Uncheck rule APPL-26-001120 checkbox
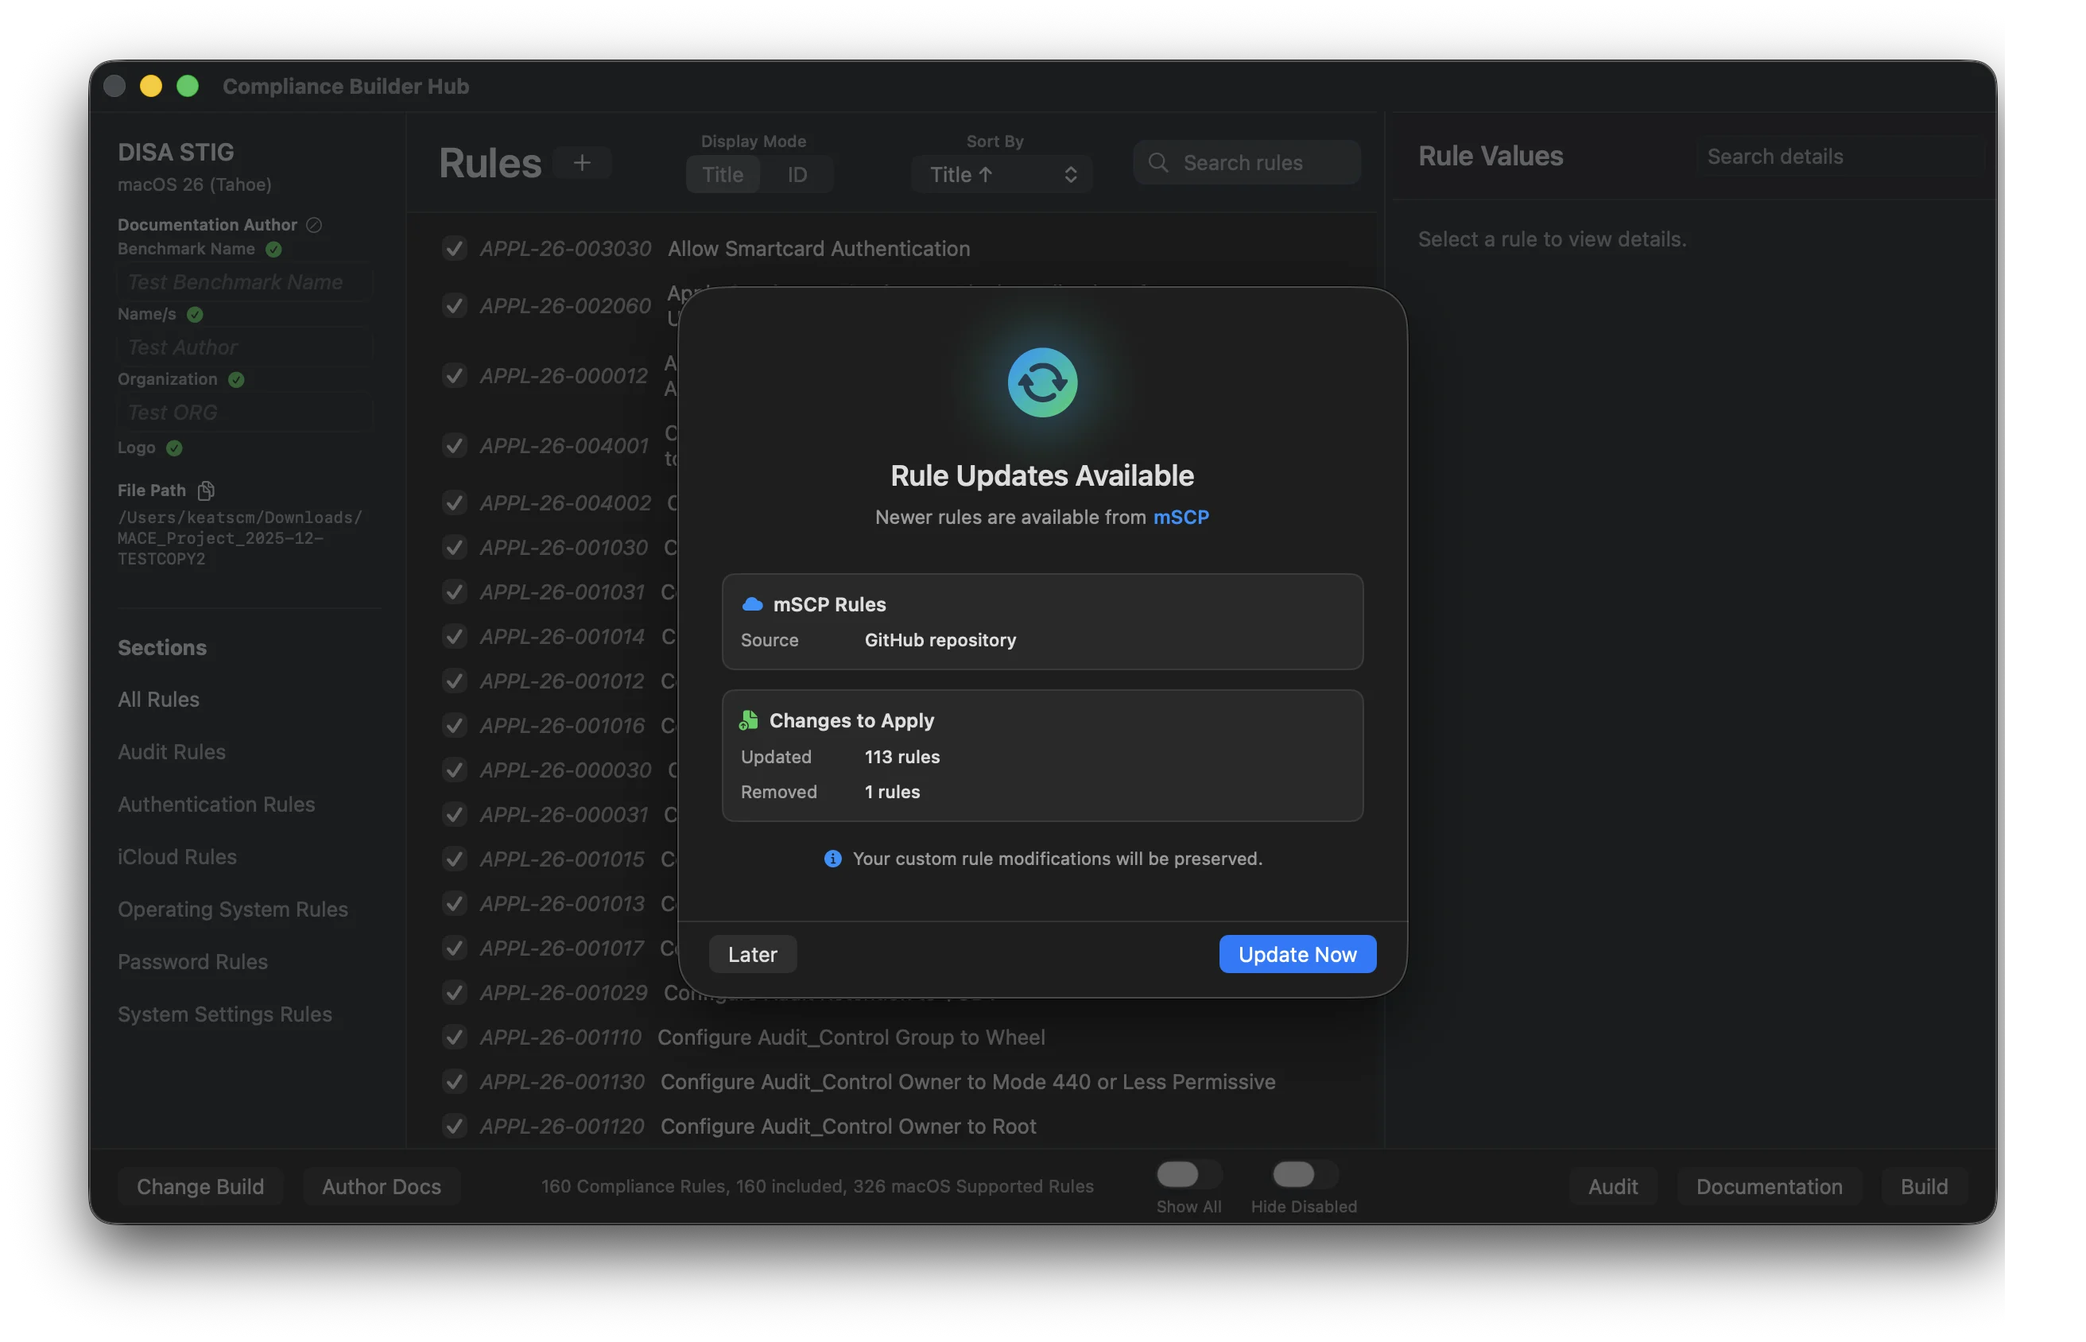 tap(454, 1126)
